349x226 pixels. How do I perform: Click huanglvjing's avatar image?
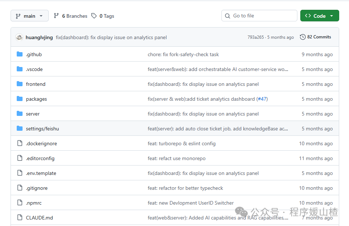point(19,37)
